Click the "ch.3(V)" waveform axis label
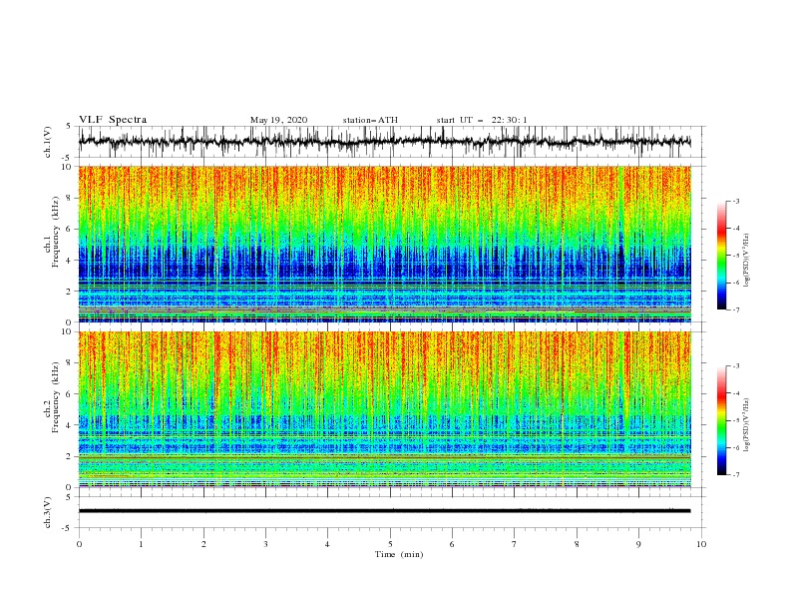790x611 pixels. 48,512
